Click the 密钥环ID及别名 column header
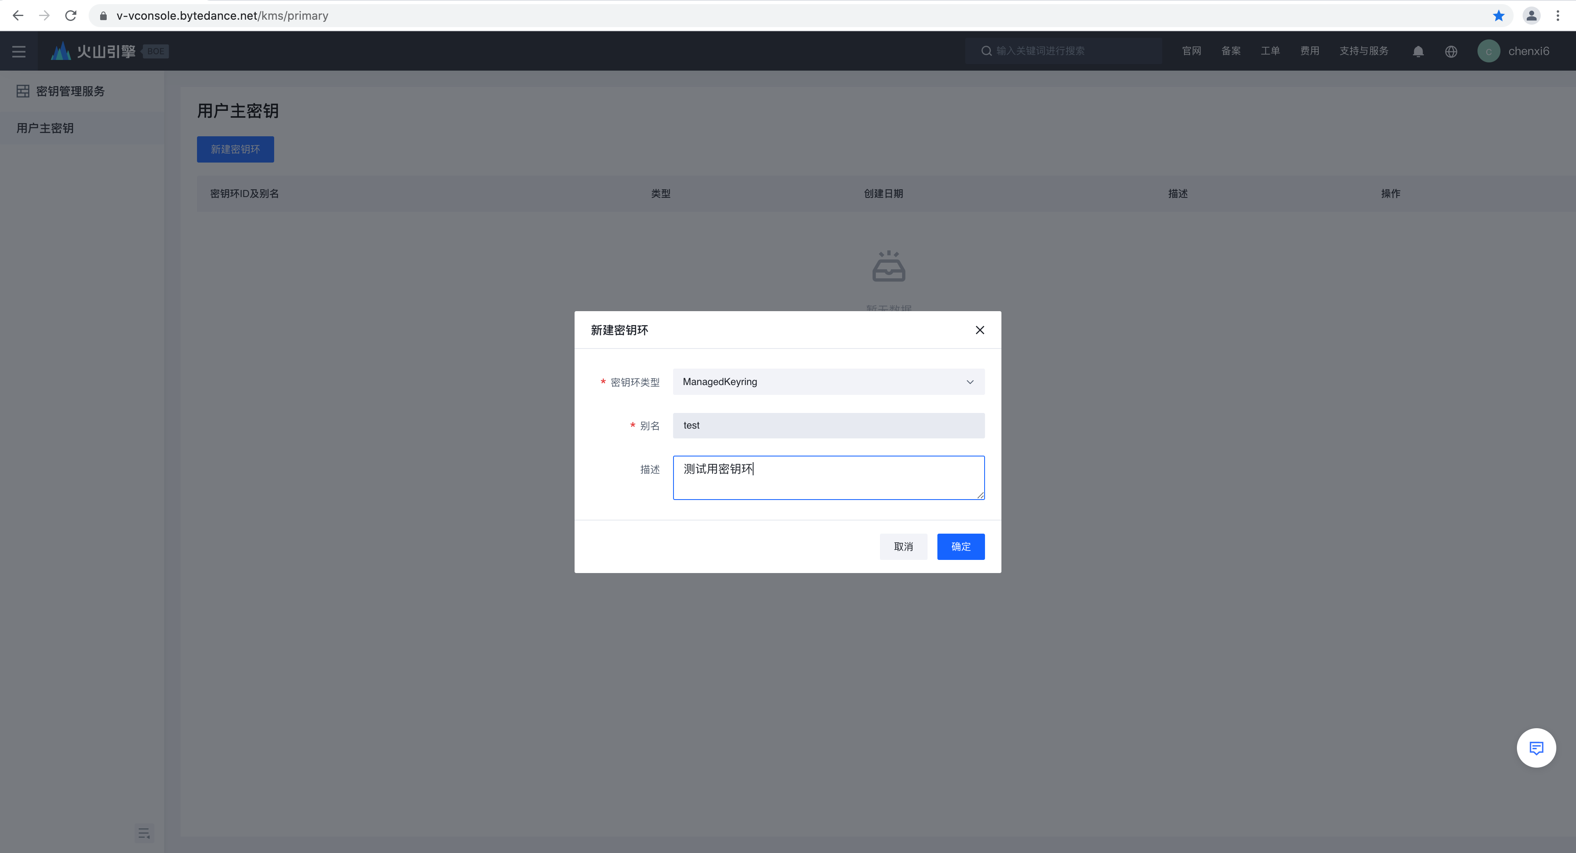This screenshot has height=853, width=1576. tap(244, 193)
